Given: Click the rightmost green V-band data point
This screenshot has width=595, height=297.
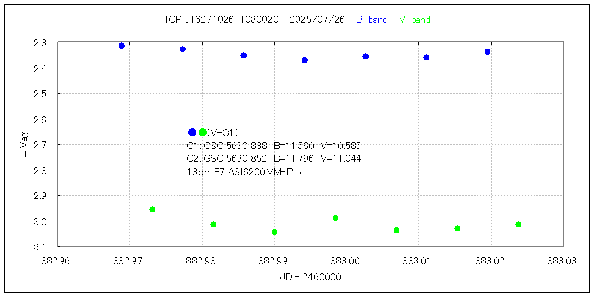Looking at the screenshot, I should tap(518, 224).
